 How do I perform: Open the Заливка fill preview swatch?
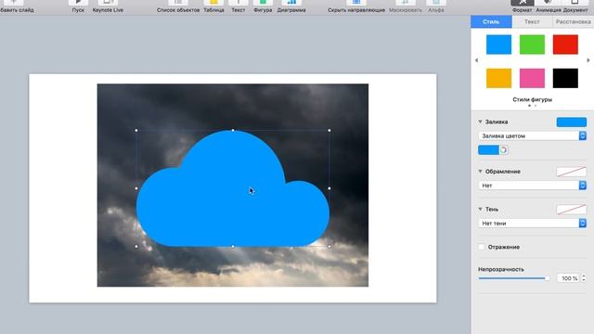pyautogui.click(x=572, y=122)
